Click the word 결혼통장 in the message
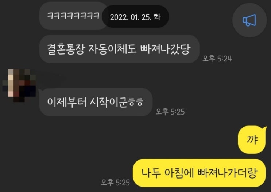The height and width of the screenshot is (192, 271). [x=66, y=49]
